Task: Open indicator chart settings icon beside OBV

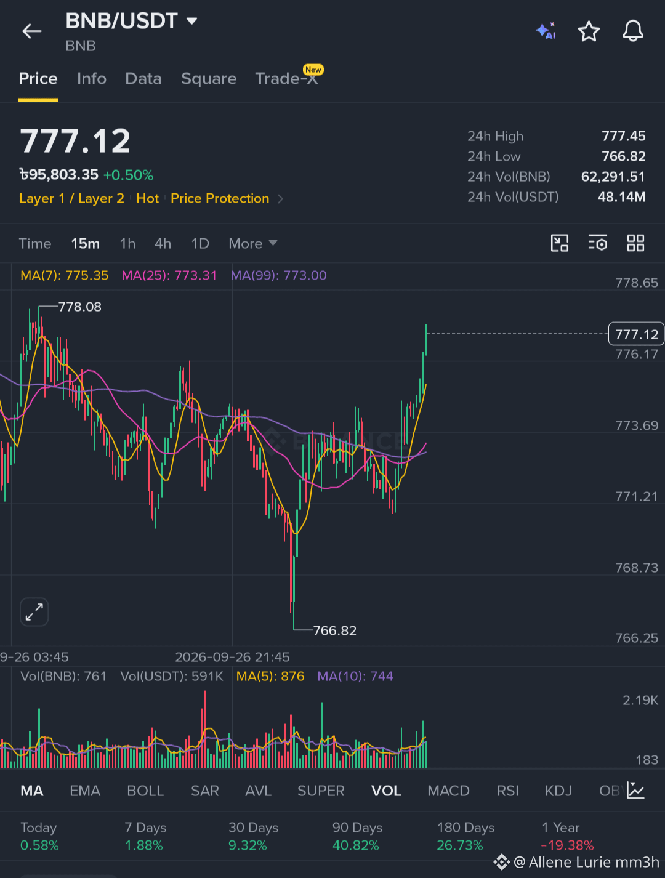Action: coord(635,790)
